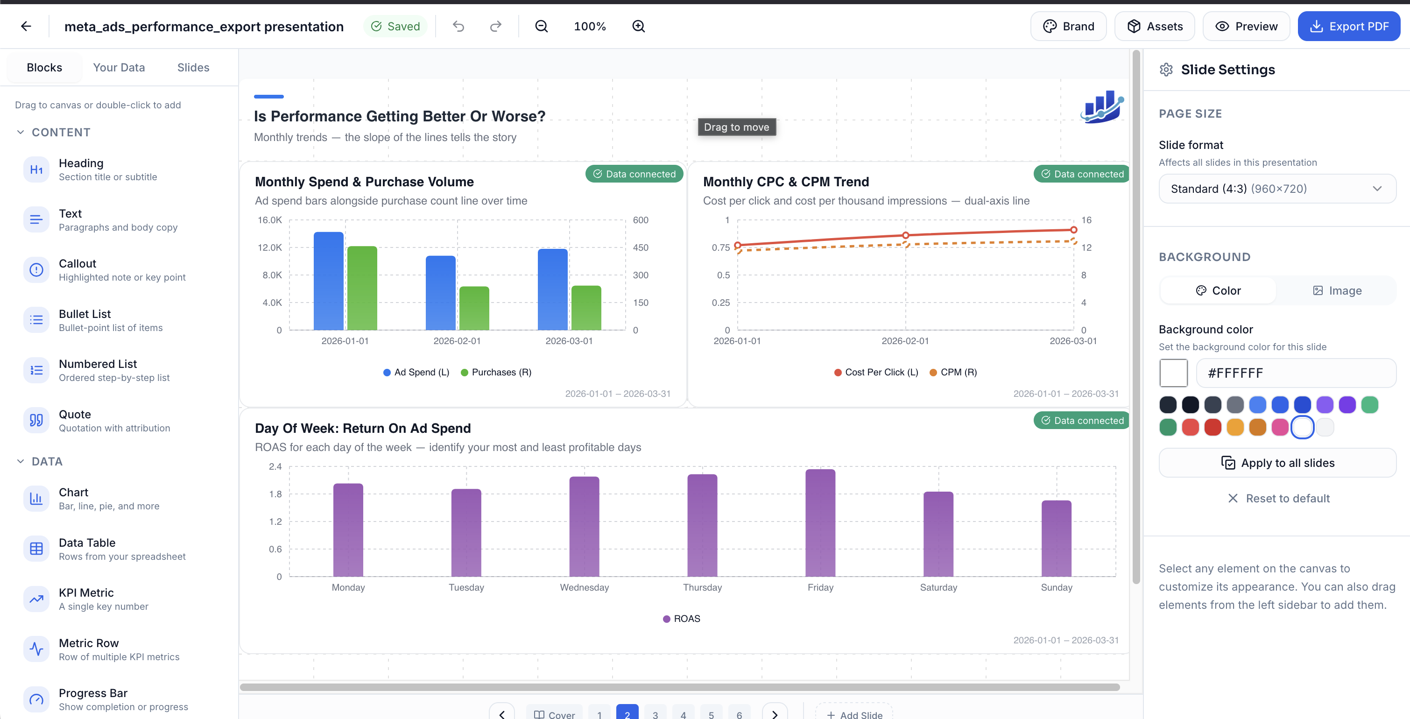Click the undo arrow in the toolbar
This screenshot has width=1410, height=719.
click(x=458, y=26)
